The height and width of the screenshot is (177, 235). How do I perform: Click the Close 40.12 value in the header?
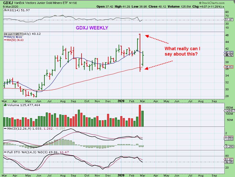coord(157,6)
